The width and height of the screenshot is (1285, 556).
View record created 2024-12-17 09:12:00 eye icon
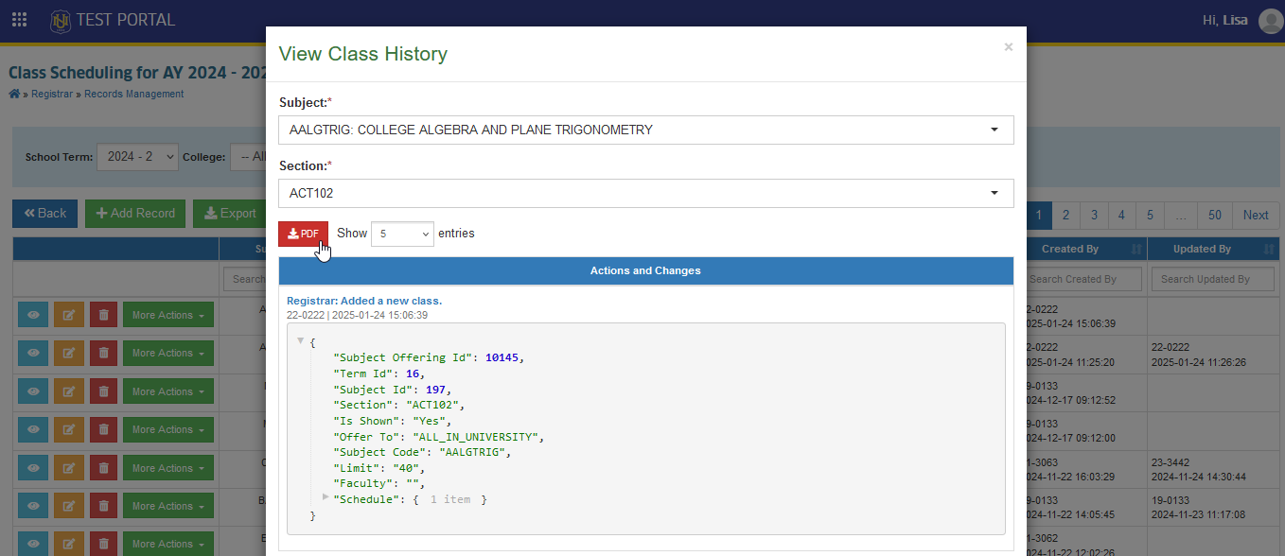point(32,429)
